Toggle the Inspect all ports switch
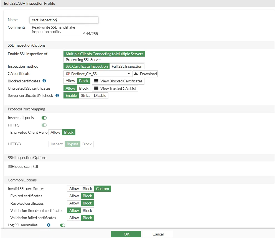 [44, 118]
